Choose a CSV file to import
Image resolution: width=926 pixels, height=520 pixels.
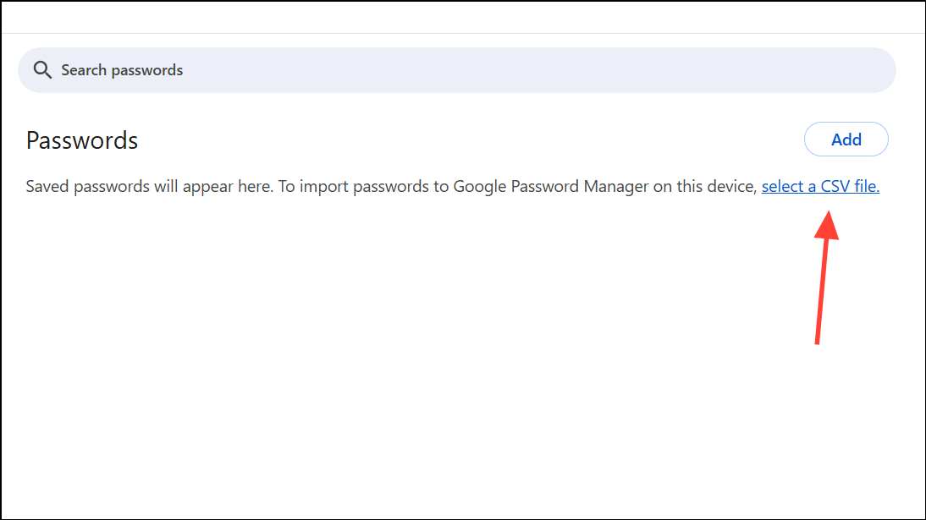pyautogui.click(x=820, y=187)
